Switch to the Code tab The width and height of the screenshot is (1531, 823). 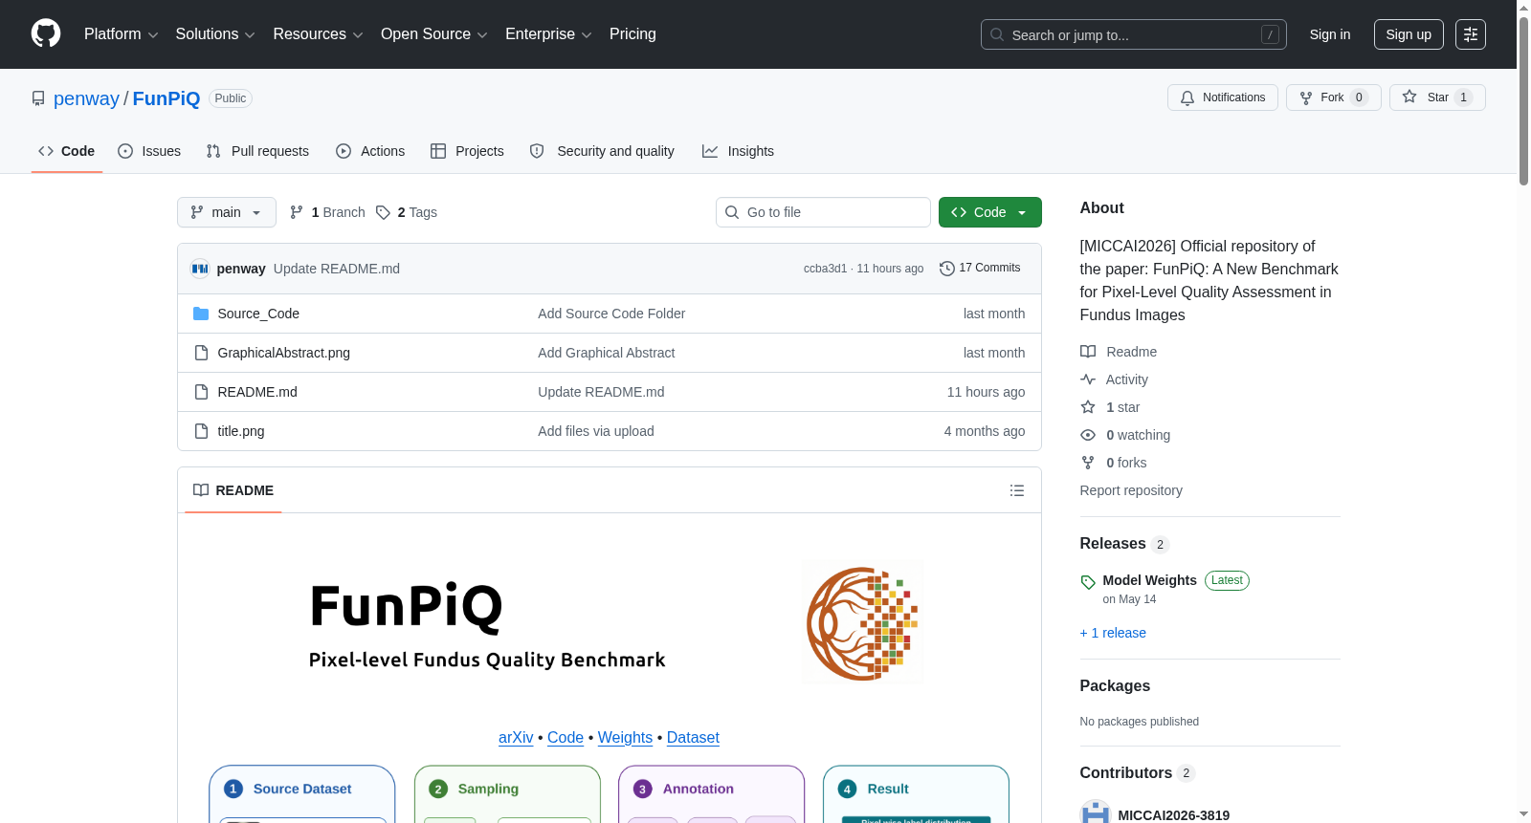67,151
